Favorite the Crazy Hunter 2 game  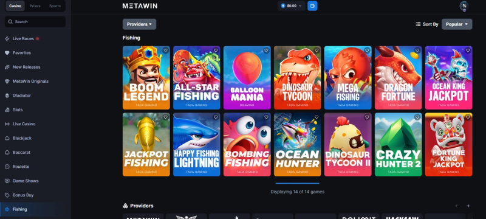(x=417, y=117)
